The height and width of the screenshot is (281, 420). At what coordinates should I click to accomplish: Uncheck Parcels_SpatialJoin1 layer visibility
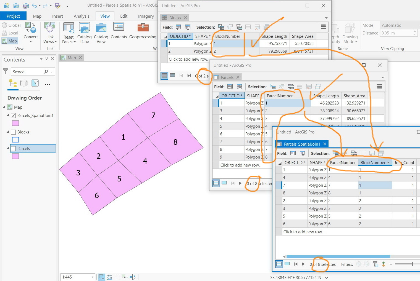pyautogui.click(x=13, y=115)
